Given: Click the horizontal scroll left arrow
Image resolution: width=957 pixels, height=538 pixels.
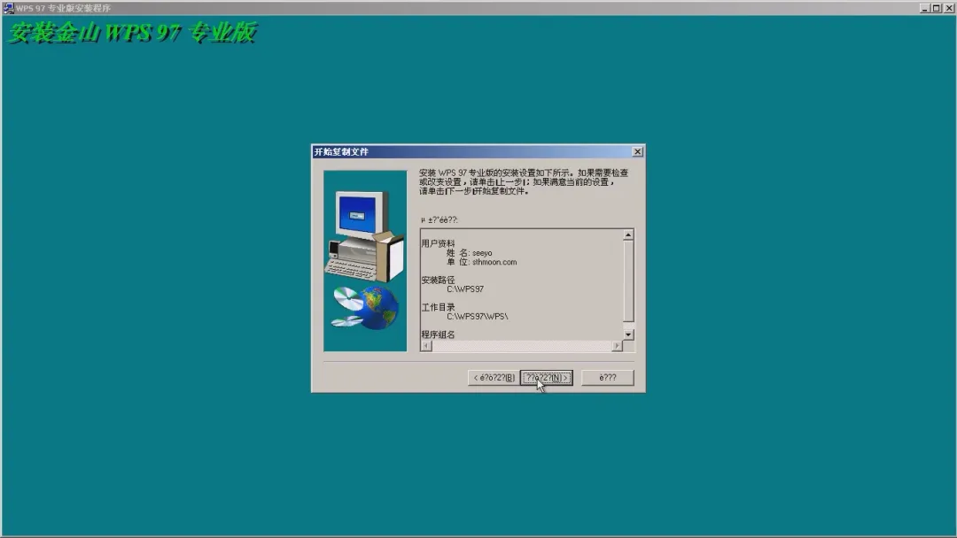Looking at the screenshot, I should point(426,346).
